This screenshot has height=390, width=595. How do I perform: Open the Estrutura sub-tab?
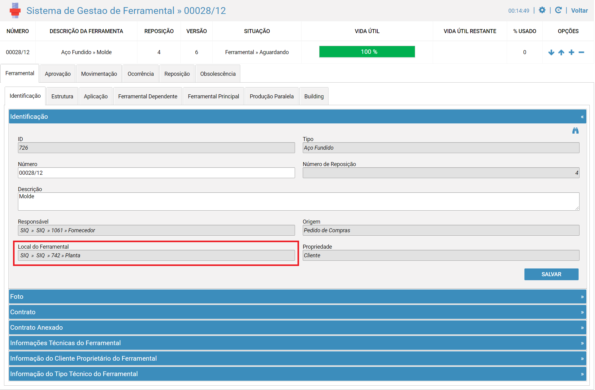pyautogui.click(x=62, y=96)
